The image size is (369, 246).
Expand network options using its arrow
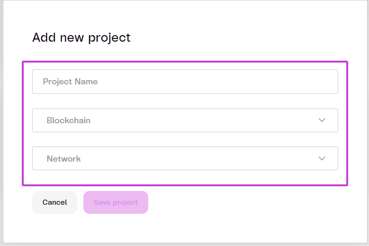(x=322, y=158)
